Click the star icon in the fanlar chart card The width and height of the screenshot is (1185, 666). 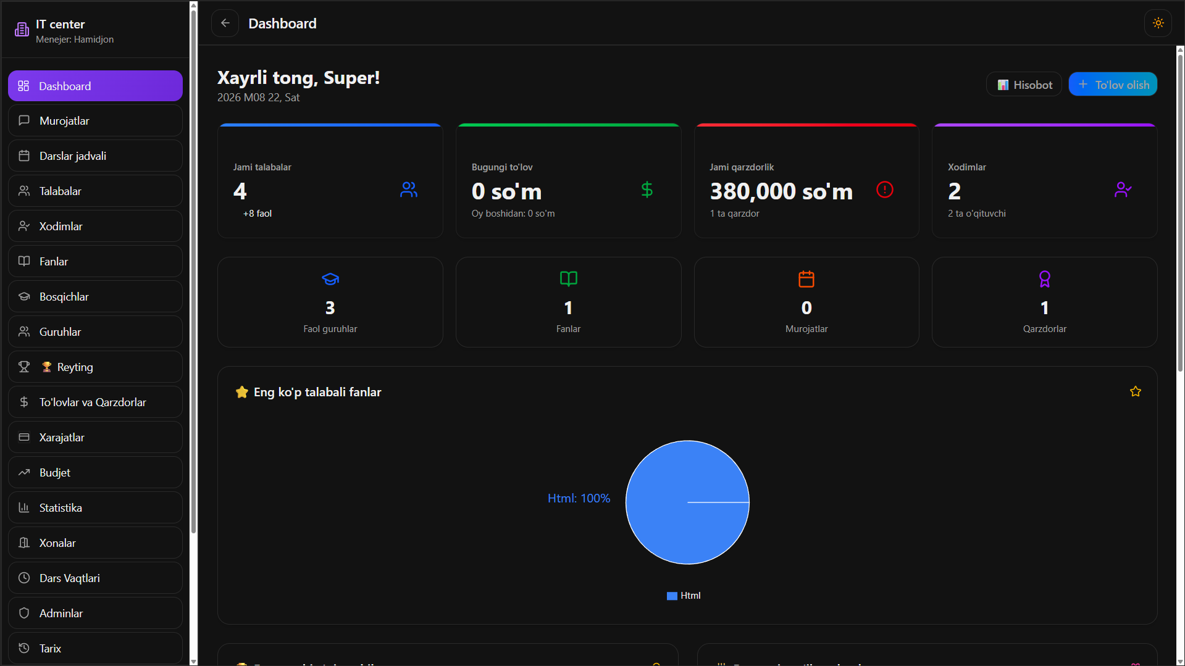pyautogui.click(x=1135, y=391)
